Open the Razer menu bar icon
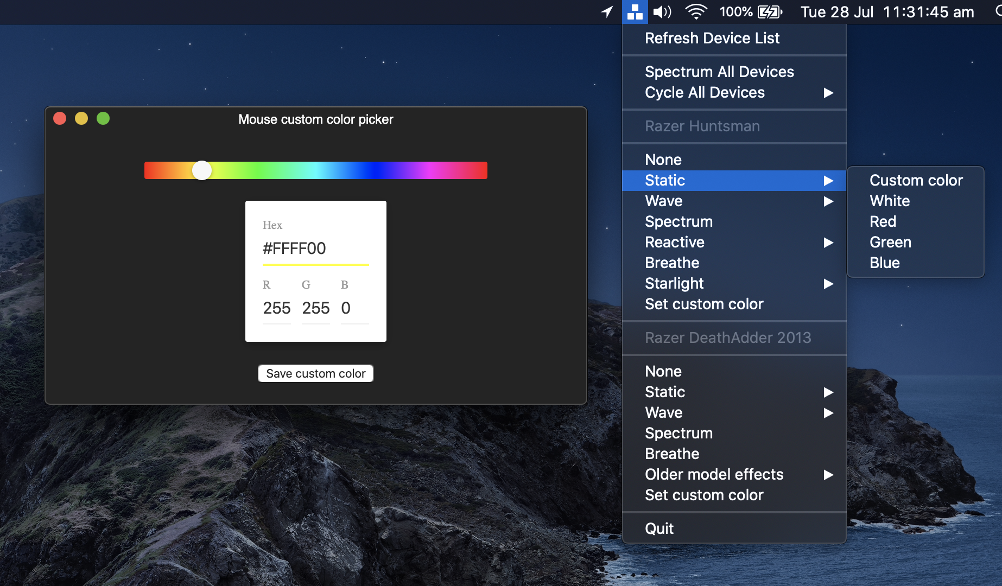1002x586 pixels. point(635,12)
